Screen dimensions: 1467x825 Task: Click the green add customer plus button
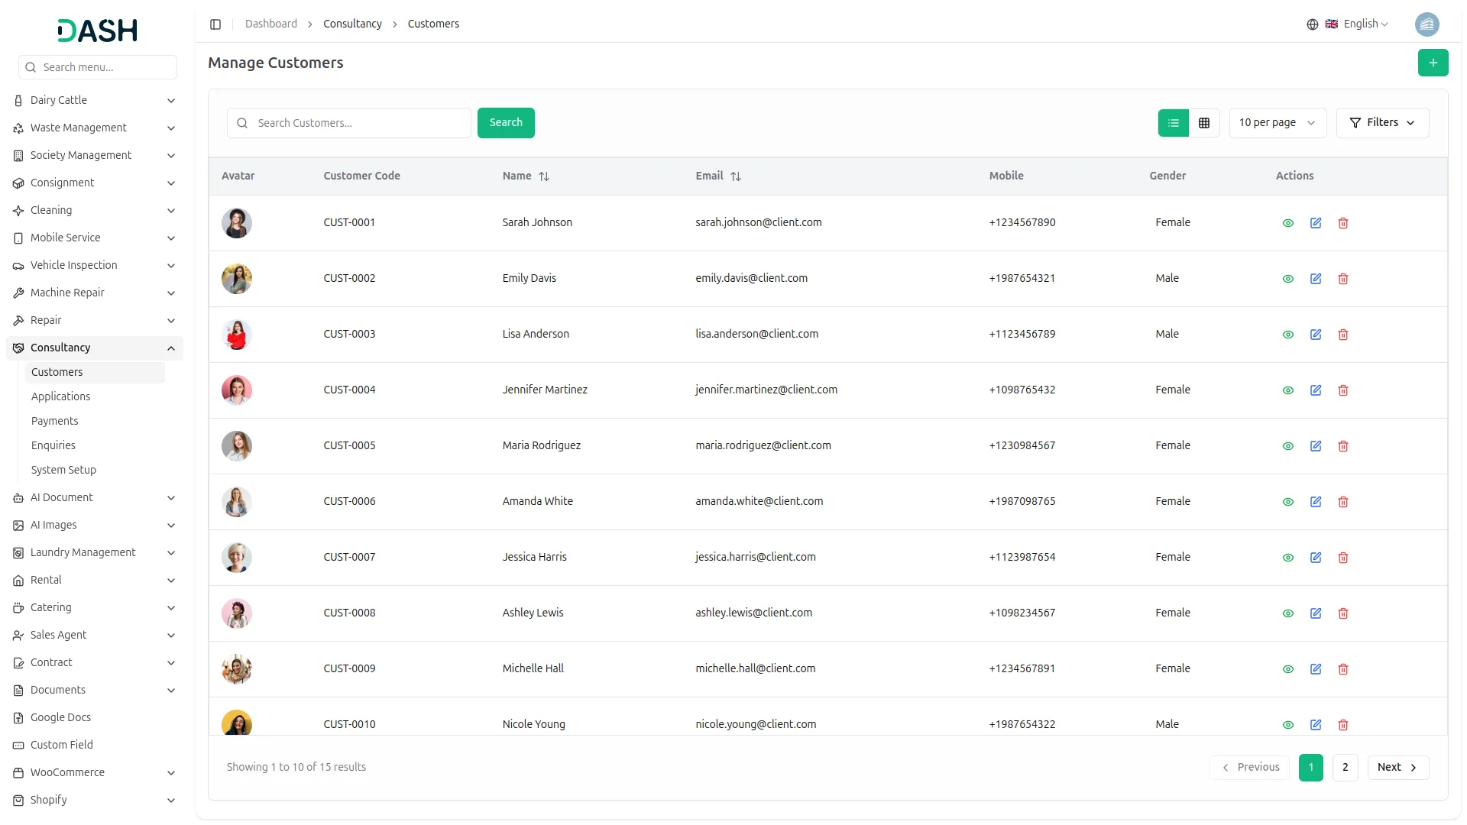click(x=1433, y=63)
